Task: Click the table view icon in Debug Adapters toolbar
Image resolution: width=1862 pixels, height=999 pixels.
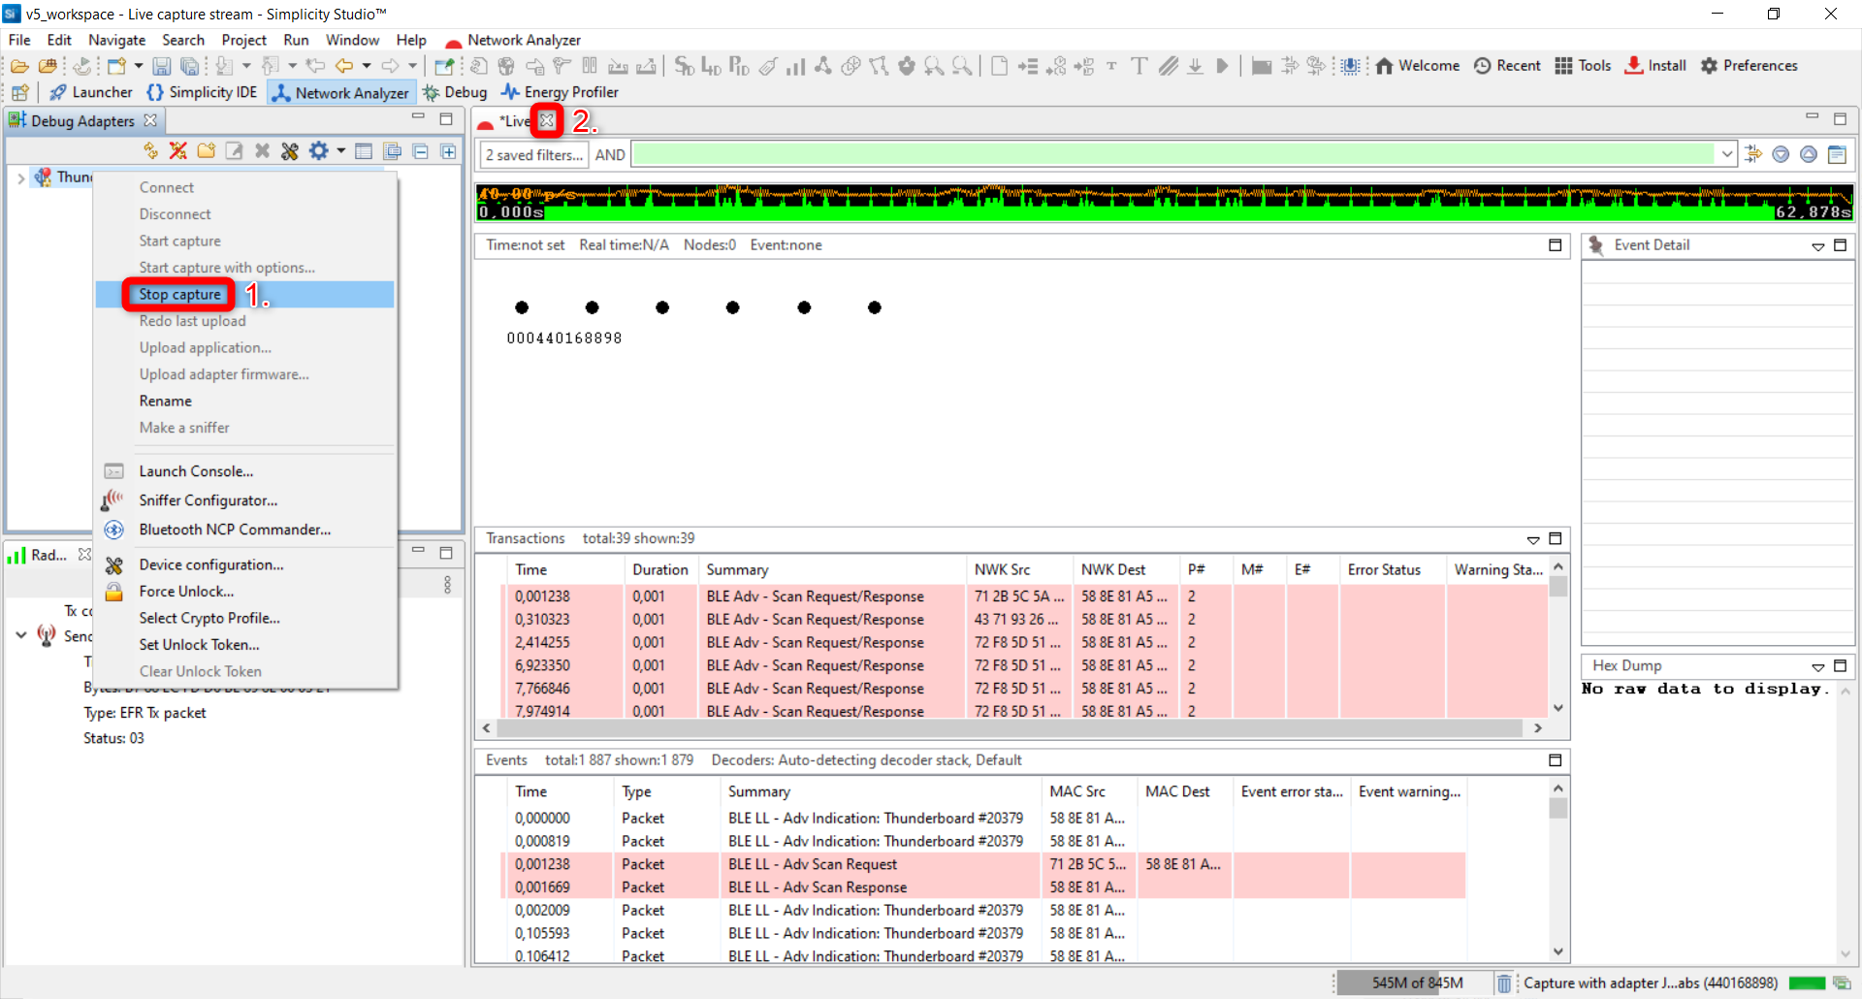Action: pos(364,151)
